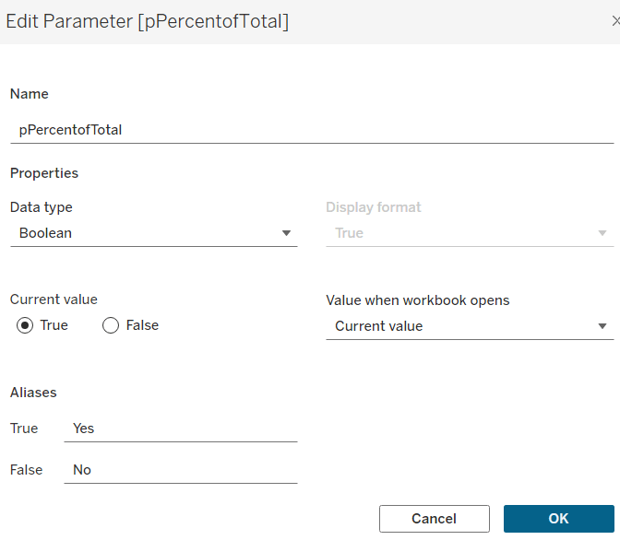Click the Aliases section heading
Screen dimensions: 620x540
[x=33, y=393]
